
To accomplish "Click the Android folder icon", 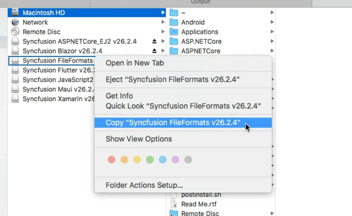I will pos(174,22).
